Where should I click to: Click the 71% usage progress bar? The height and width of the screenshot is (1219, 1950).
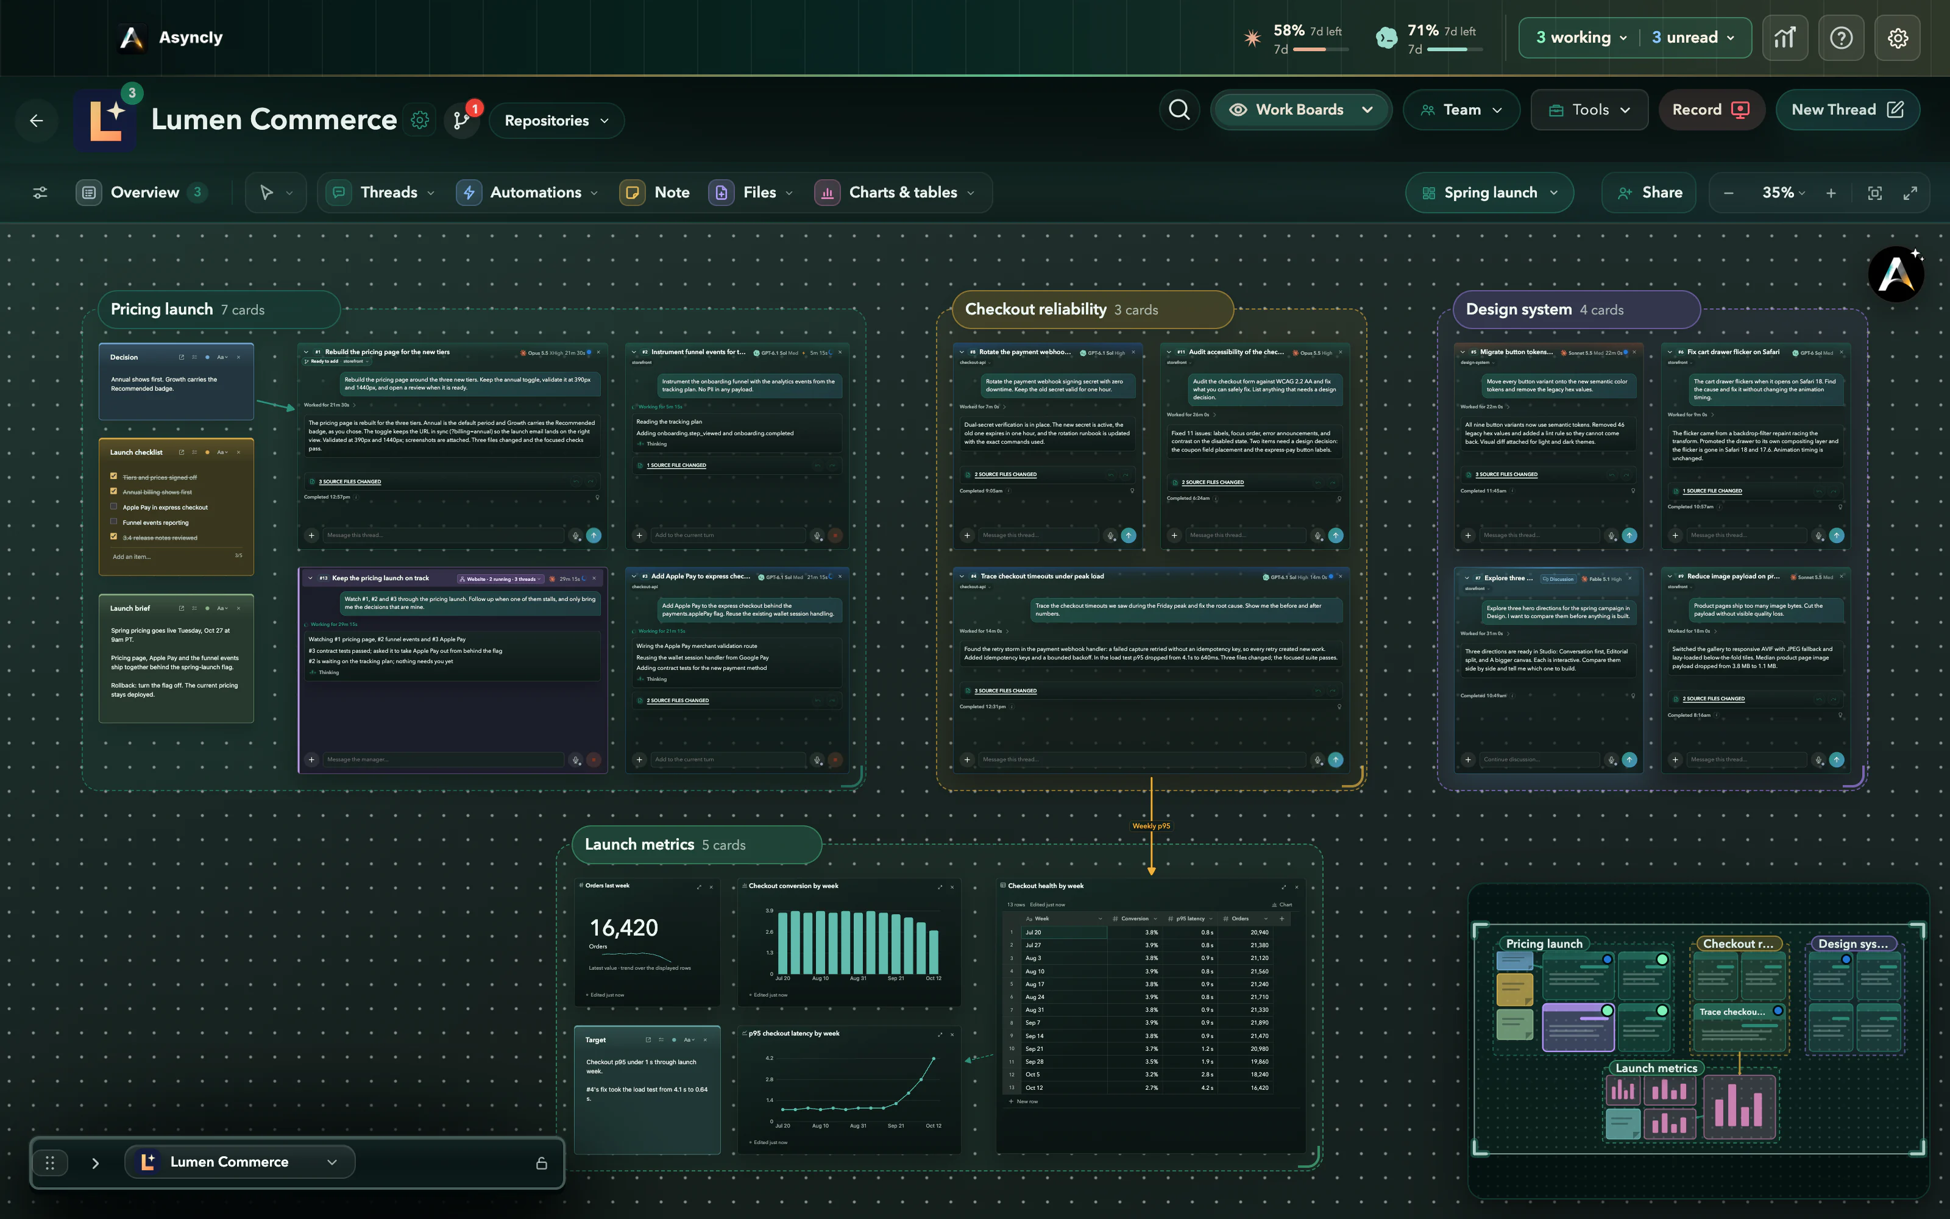[x=1455, y=50]
